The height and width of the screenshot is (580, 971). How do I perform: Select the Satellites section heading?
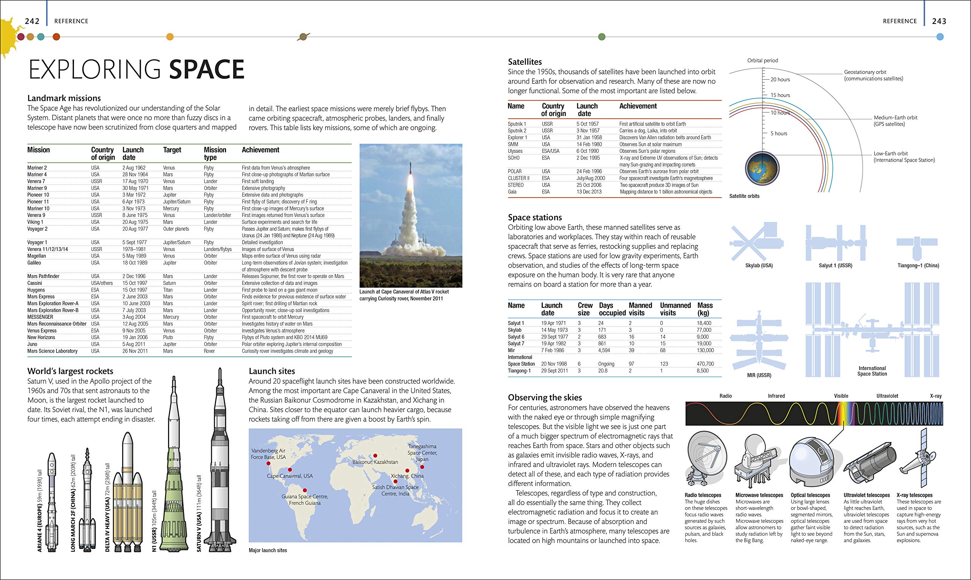pyautogui.click(x=525, y=62)
